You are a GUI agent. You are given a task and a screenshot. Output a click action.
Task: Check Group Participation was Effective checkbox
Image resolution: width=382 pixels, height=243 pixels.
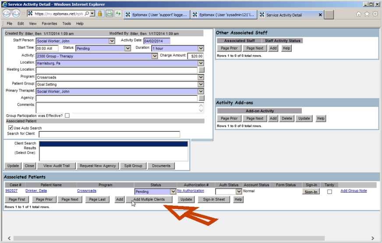pyautogui.click(x=67, y=116)
